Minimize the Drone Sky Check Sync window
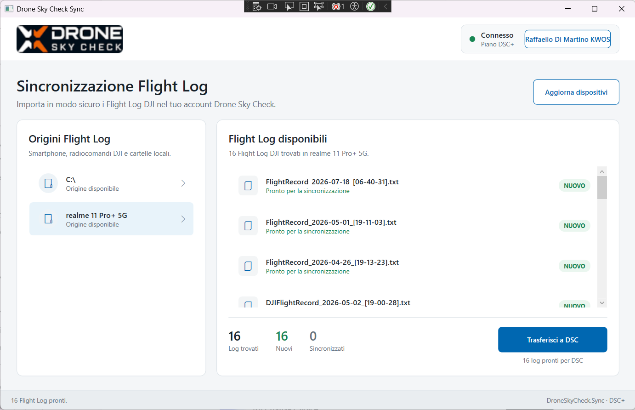 [568, 9]
